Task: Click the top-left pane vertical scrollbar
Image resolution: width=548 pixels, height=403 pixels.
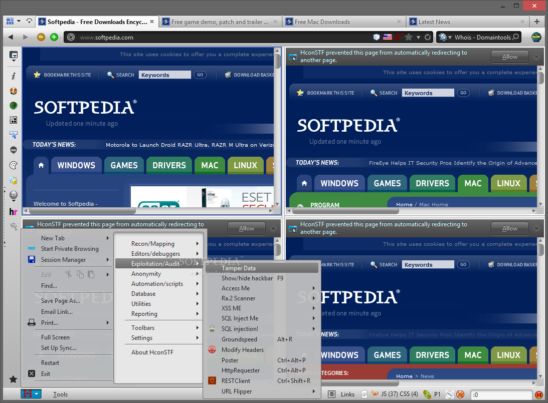Action: pyautogui.click(x=277, y=127)
